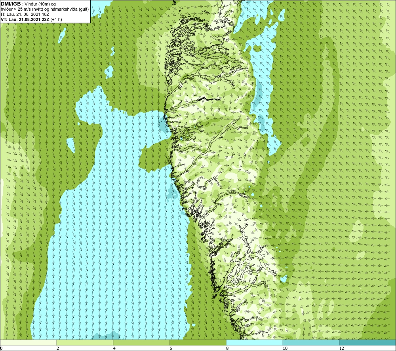Click the "hviður > 25 m/s (hvítt)" legend line
The width and height of the screenshot is (396, 351).
click(x=45, y=9)
